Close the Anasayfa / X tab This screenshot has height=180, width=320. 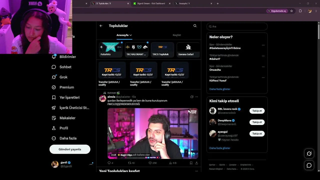(x=211, y=3)
